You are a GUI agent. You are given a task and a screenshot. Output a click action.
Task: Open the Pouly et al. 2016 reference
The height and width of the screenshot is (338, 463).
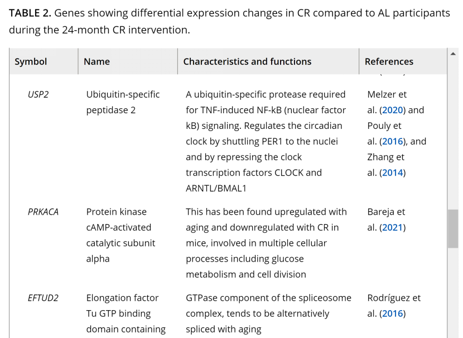392,142
